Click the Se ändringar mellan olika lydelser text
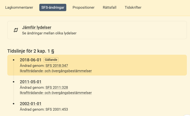The height and width of the screenshot is (116, 190). pos(49,33)
